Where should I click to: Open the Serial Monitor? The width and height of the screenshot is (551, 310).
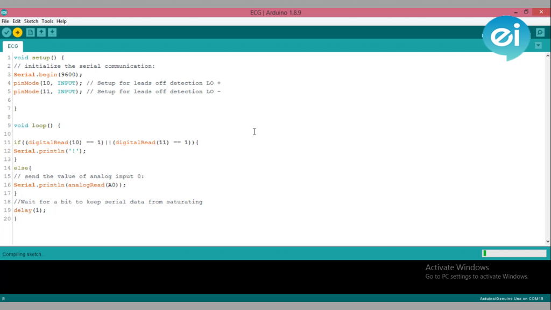pyautogui.click(x=540, y=32)
